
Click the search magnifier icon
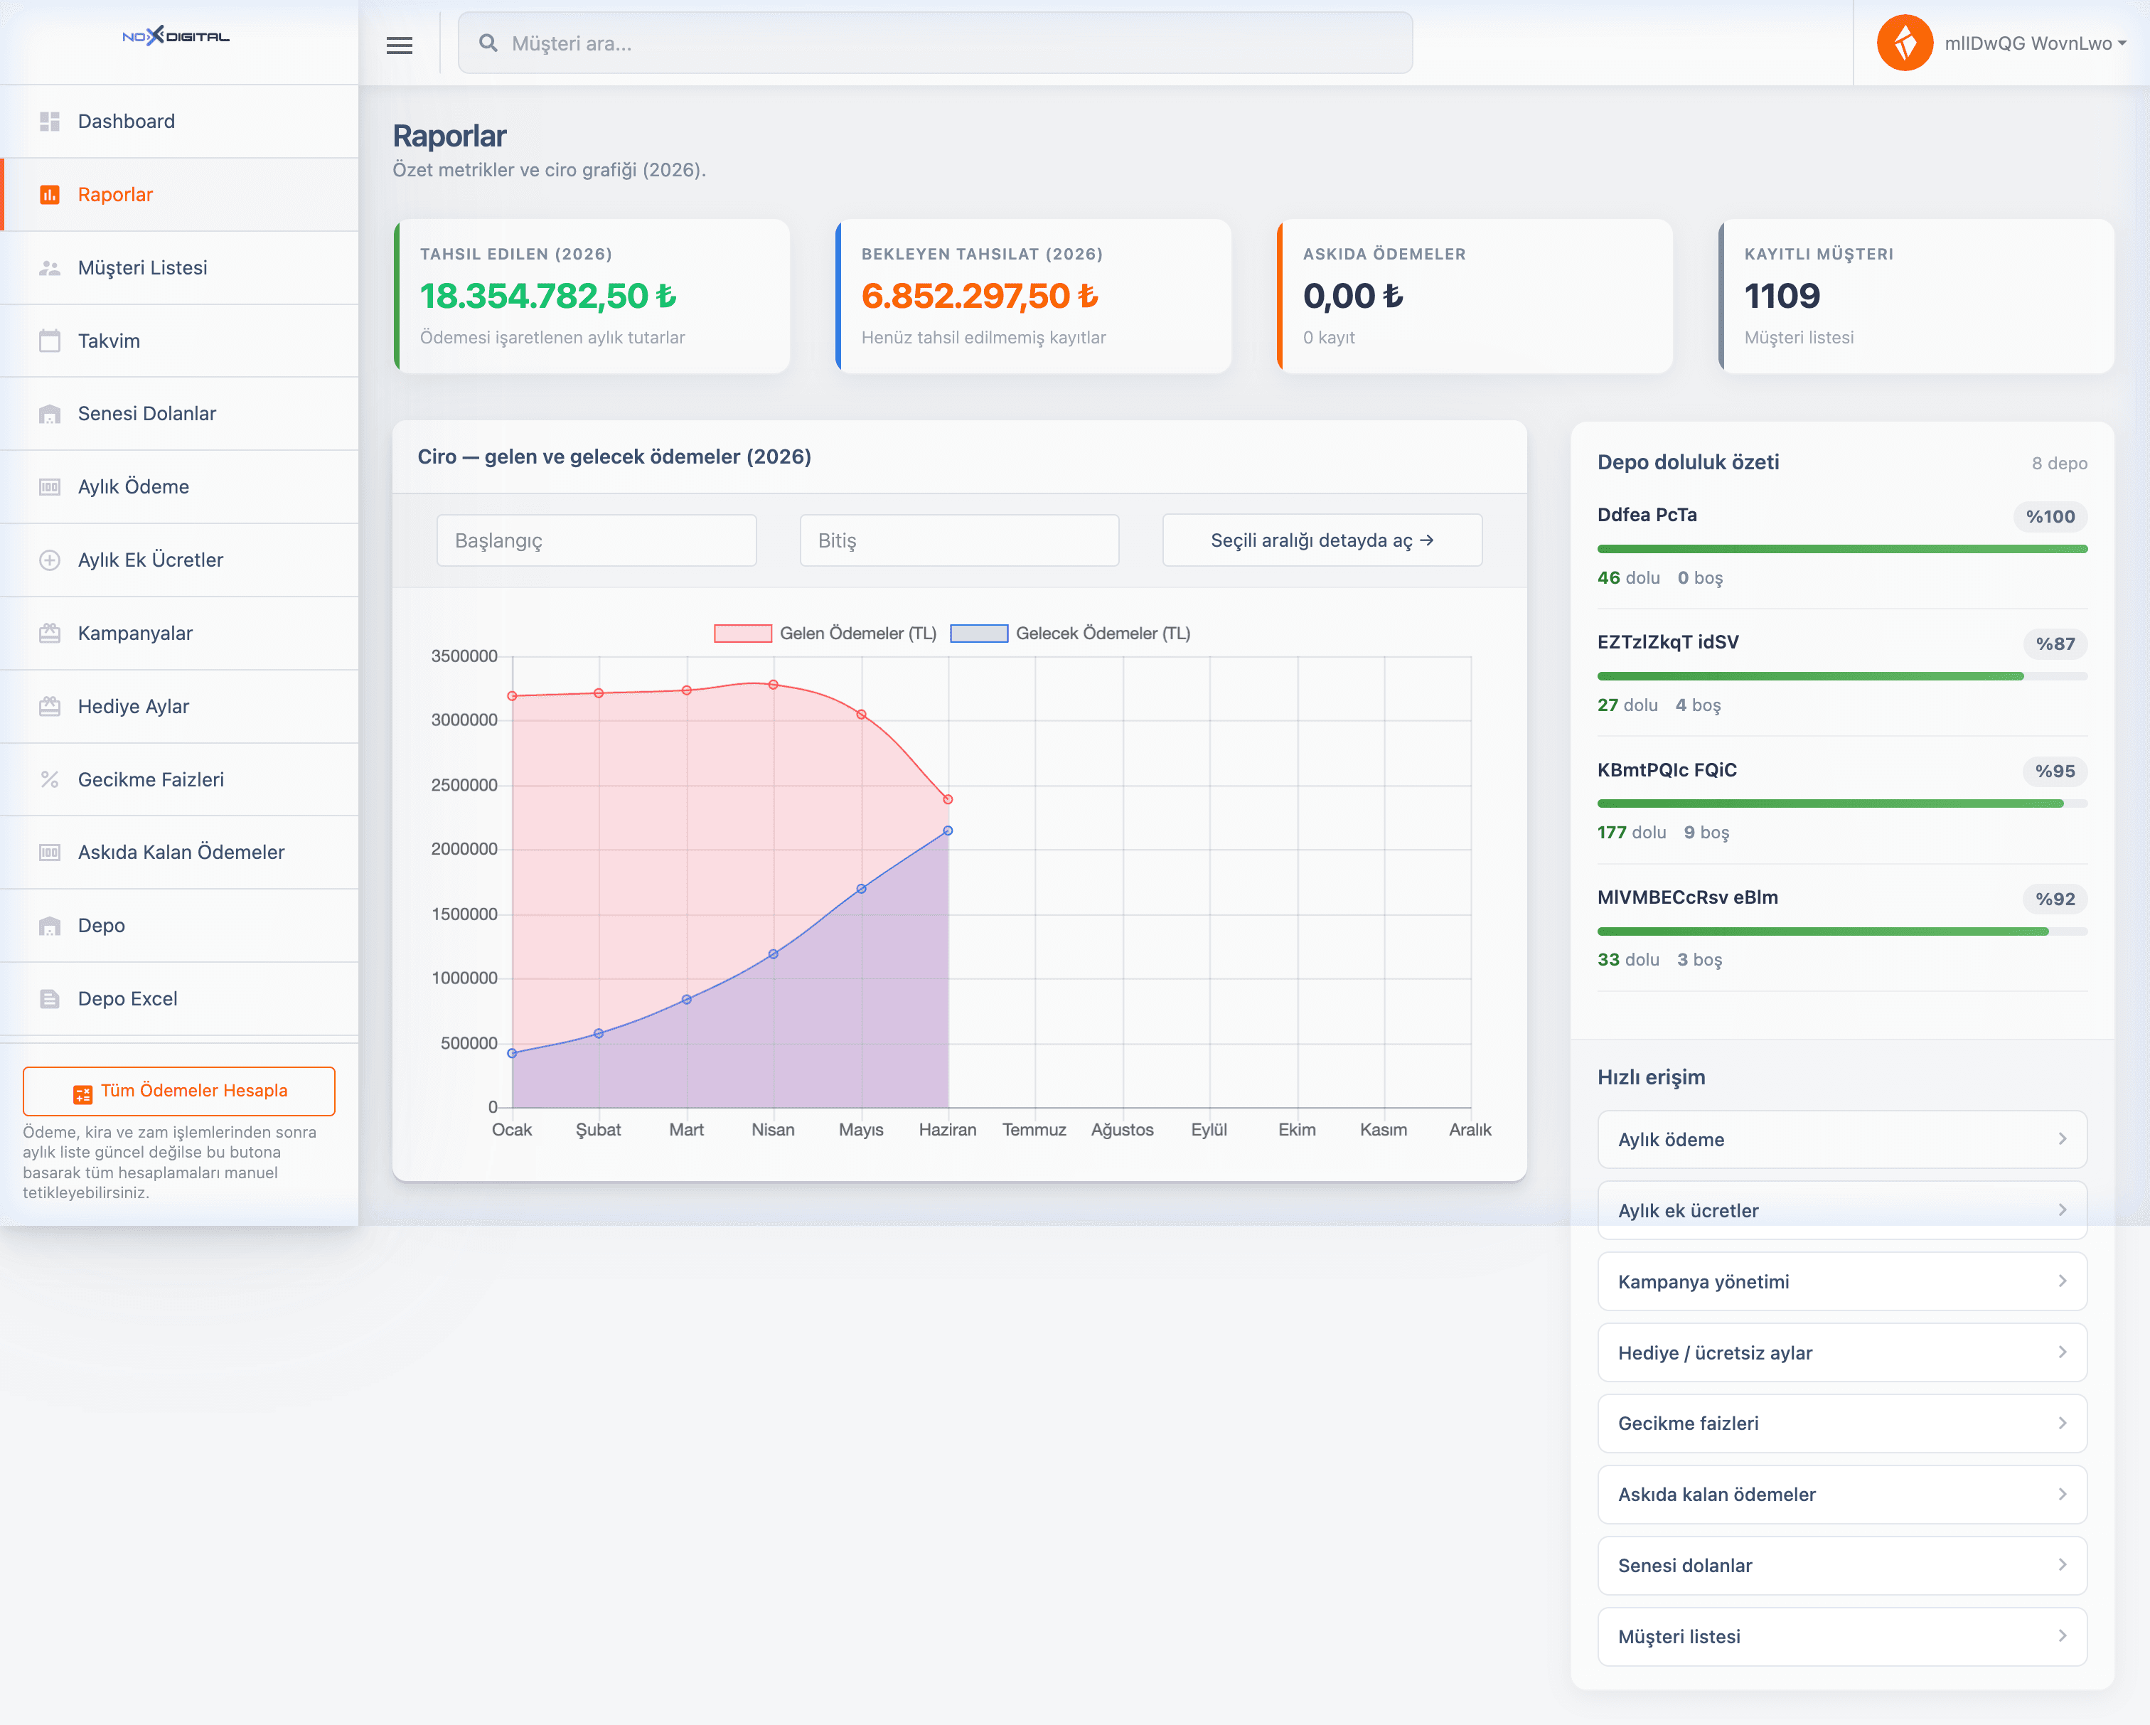pos(488,43)
